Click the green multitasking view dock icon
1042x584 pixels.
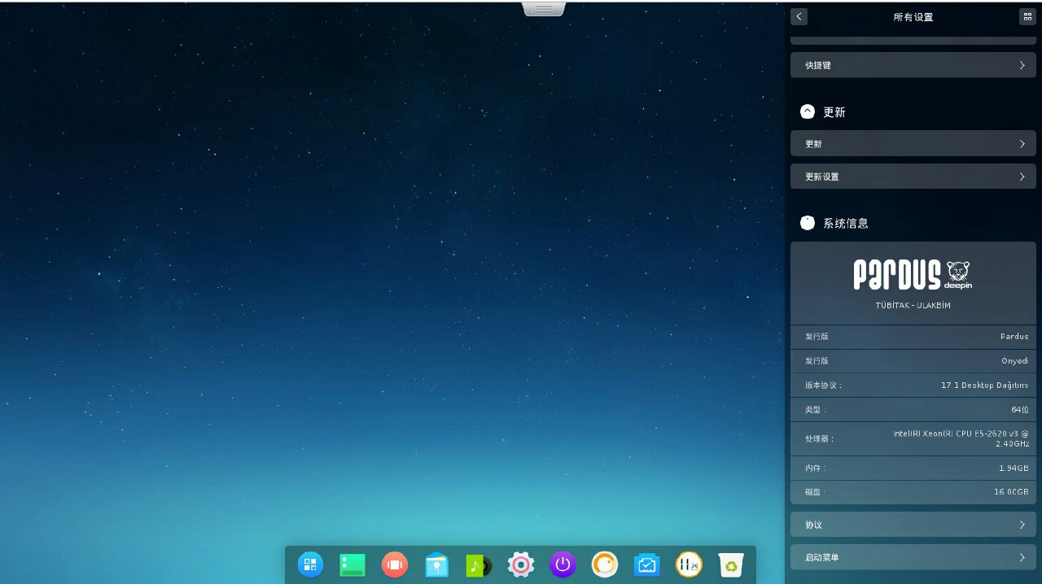coord(352,564)
